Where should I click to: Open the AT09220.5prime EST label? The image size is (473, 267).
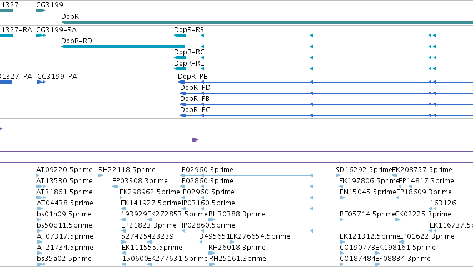pyautogui.click(x=64, y=170)
